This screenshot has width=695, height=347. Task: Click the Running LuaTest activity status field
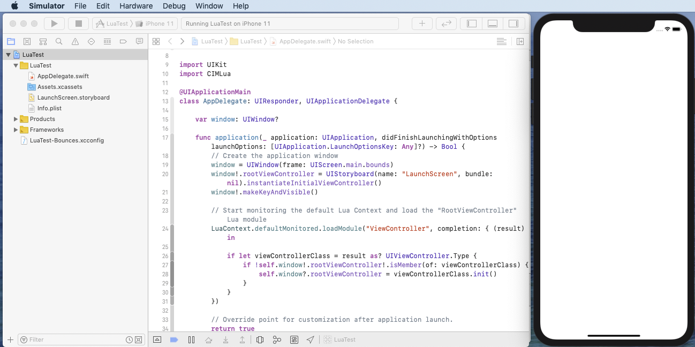[x=290, y=24]
